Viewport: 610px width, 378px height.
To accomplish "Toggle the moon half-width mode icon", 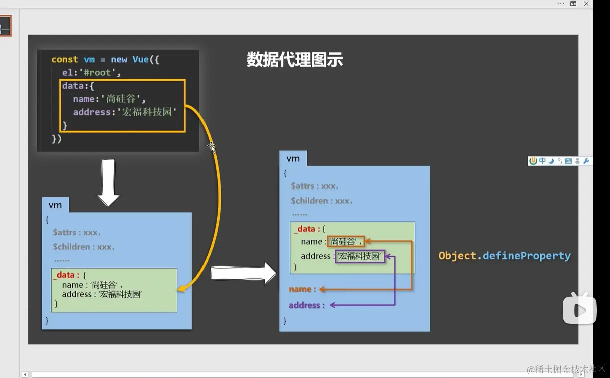I will click(551, 161).
